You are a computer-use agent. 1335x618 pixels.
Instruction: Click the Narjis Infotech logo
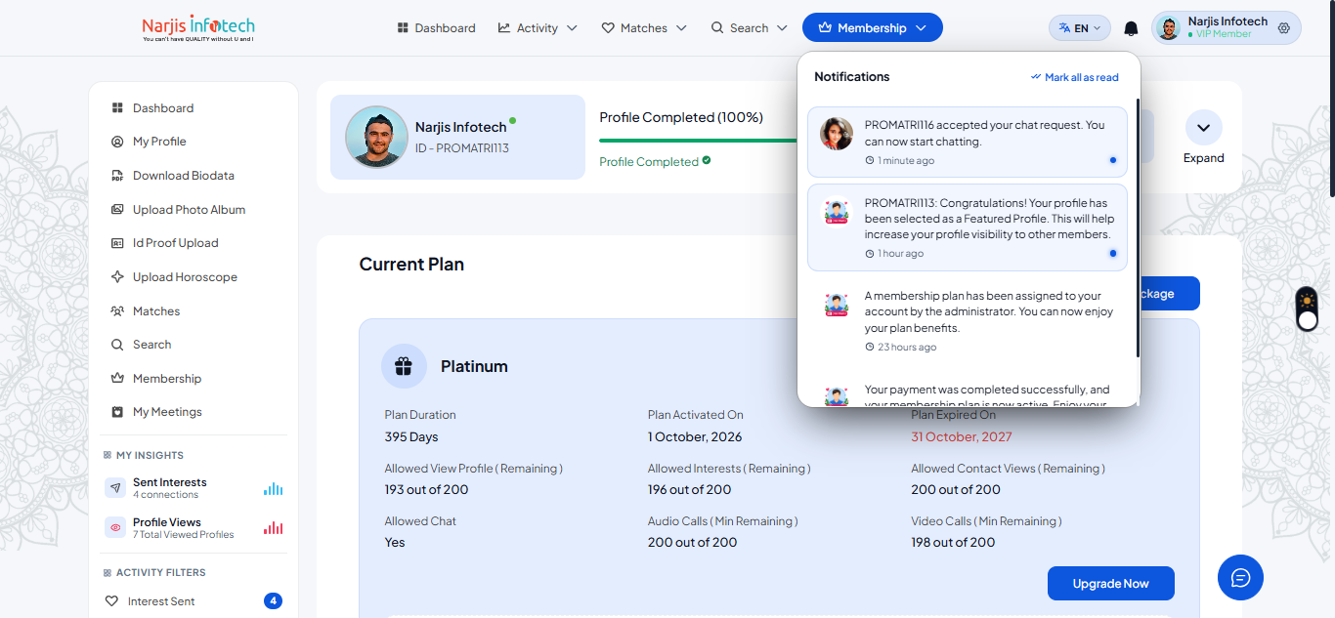[199, 27]
